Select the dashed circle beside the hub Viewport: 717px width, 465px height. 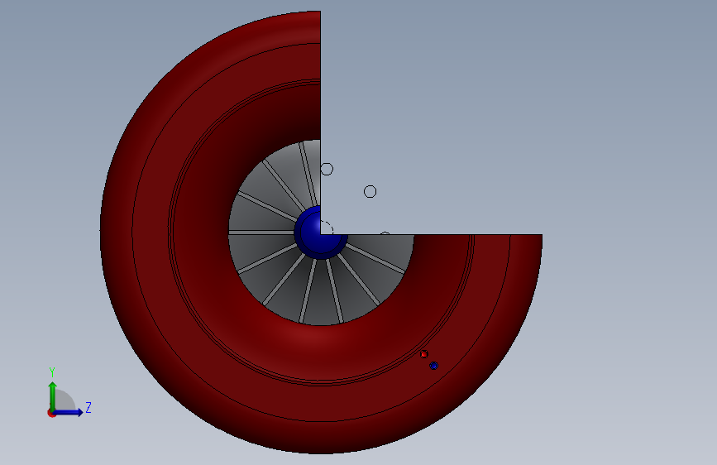(327, 228)
